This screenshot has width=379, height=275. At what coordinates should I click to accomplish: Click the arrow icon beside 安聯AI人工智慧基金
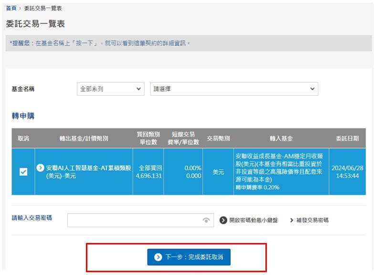click(41, 168)
